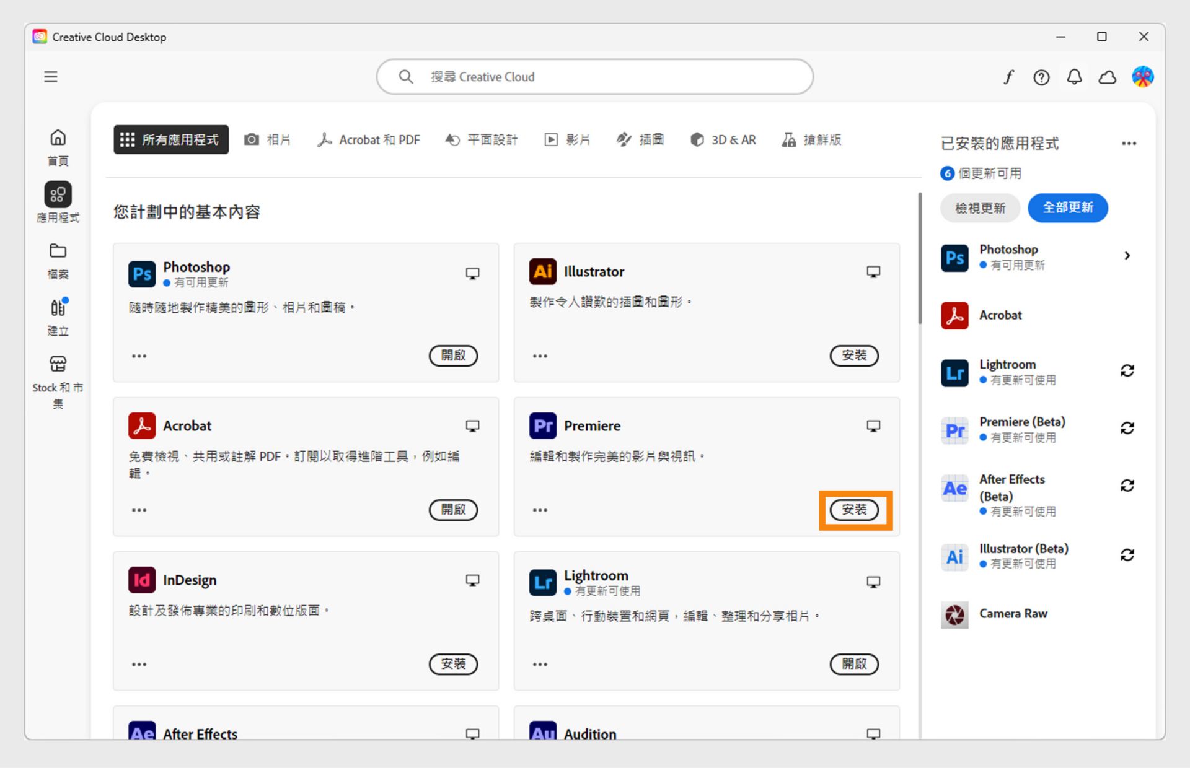Update Illustrator (Beta) via refresh icon
Image resolution: width=1190 pixels, height=768 pixels.
(1127, 555)
